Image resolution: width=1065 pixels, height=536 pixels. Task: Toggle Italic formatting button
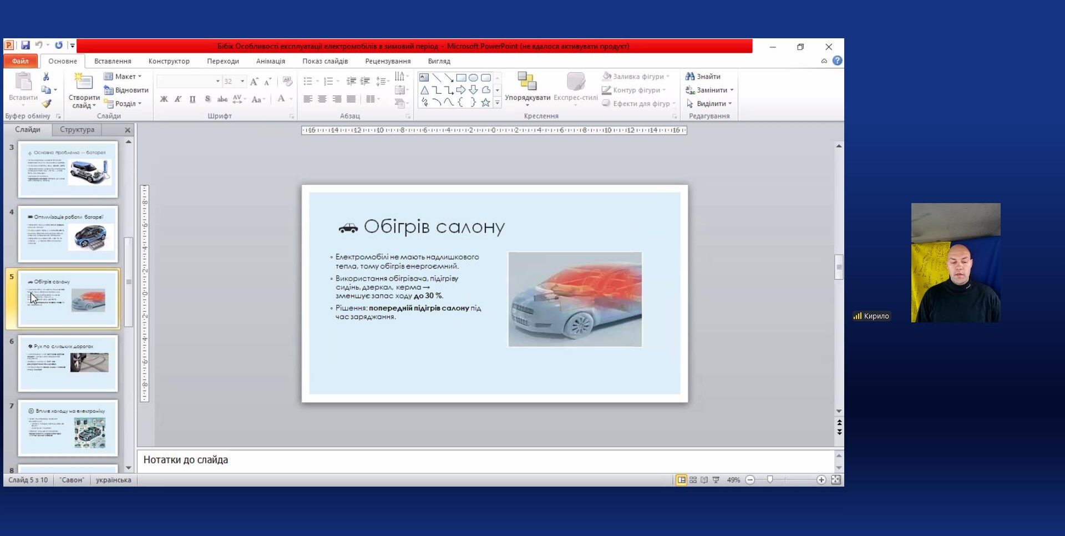coord(178,99)
